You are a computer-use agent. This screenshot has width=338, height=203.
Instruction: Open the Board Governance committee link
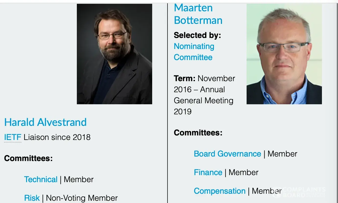tap(227, 154)
